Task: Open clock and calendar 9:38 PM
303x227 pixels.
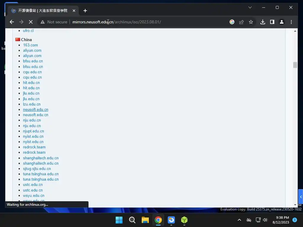Action: click(x=281, y=220)
